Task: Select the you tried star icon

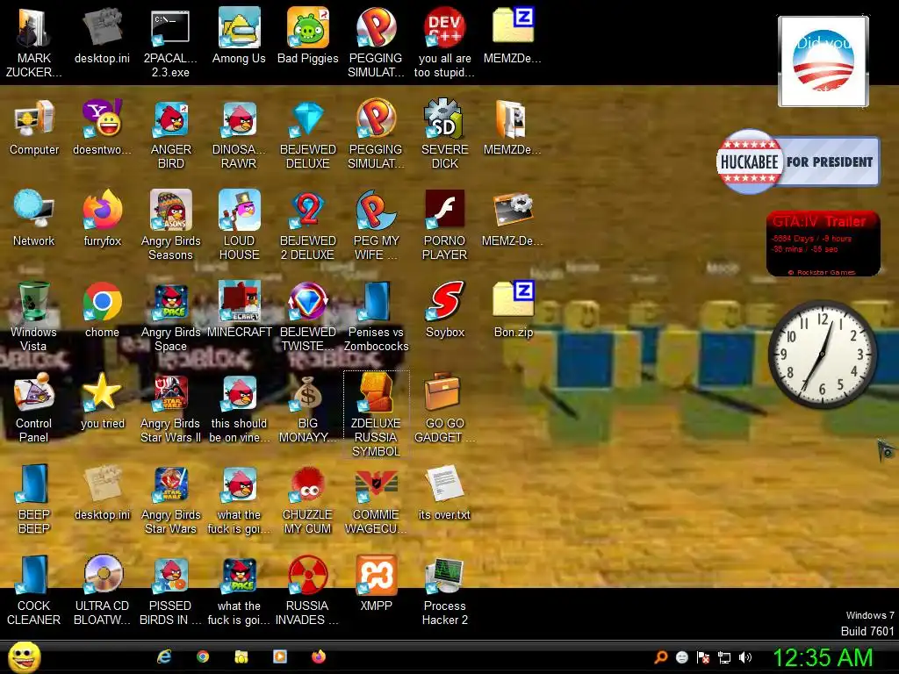Action: [102, 402]
